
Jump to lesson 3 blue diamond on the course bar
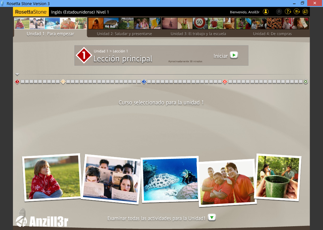coord(144,82)
